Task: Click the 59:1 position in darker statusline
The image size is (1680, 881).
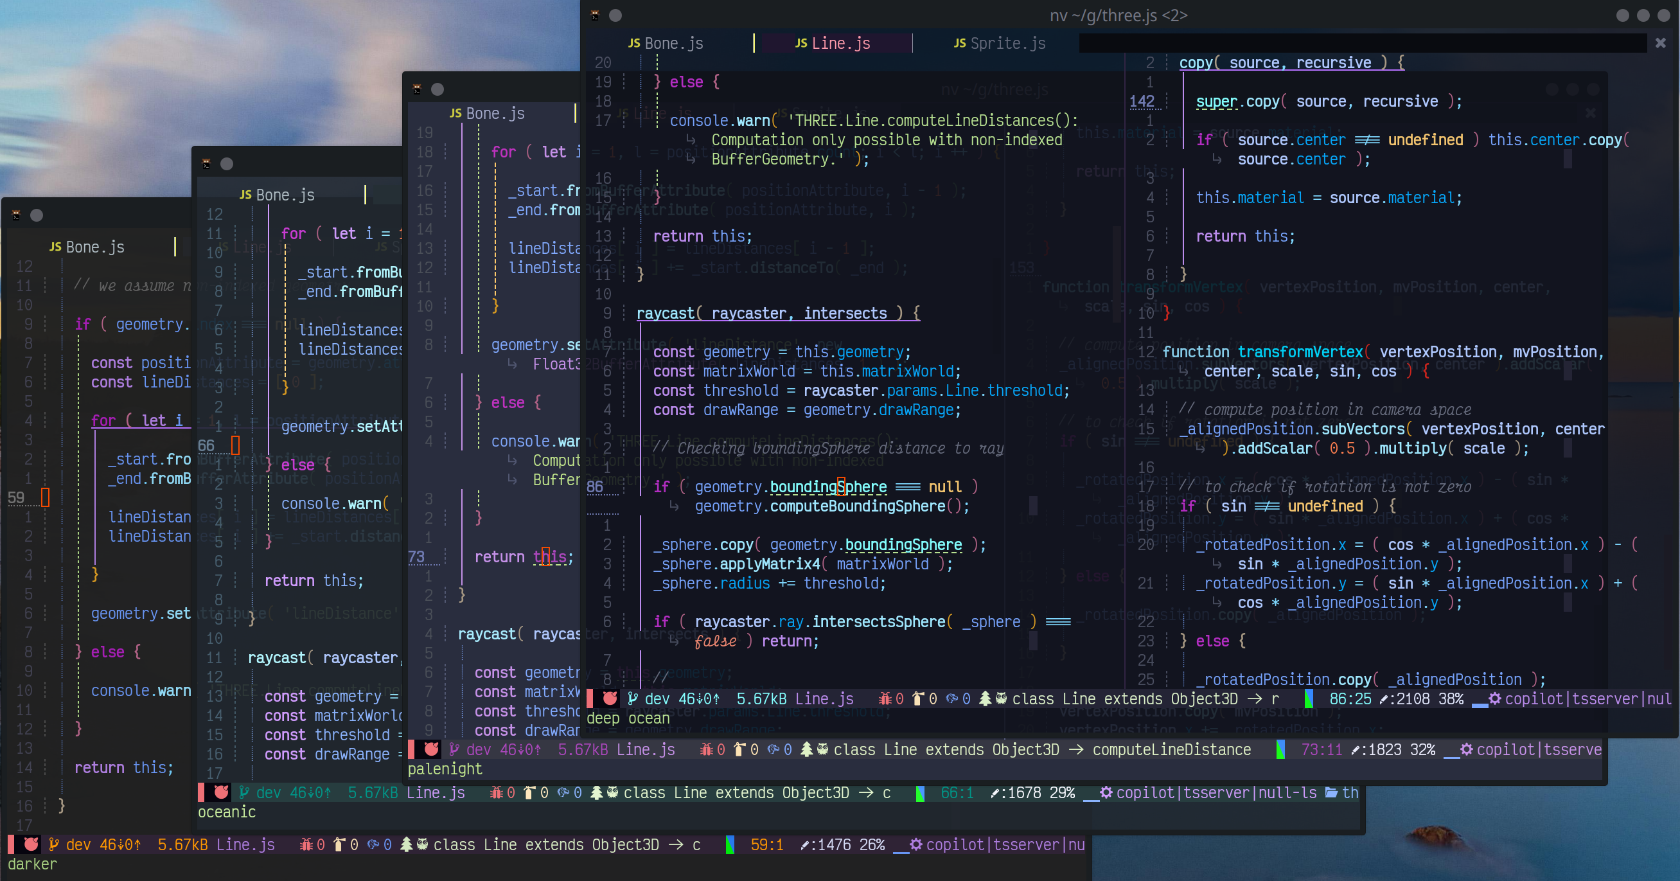Action: 767,844
